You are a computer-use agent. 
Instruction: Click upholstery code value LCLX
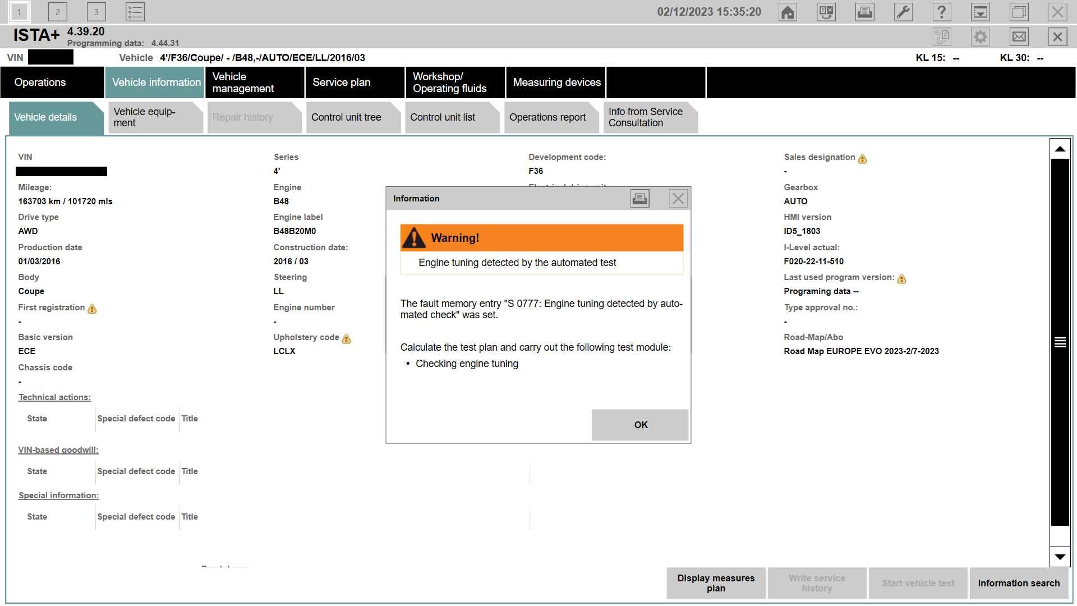[284, 351]
